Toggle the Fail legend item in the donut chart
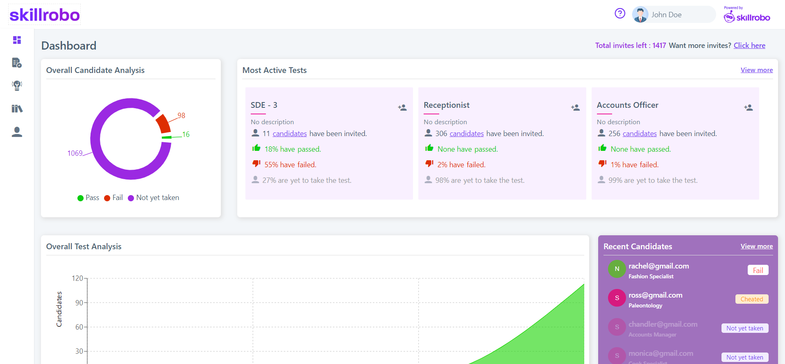Image resolution: width=785 pixels, height=364 pixels. point(113,198)
